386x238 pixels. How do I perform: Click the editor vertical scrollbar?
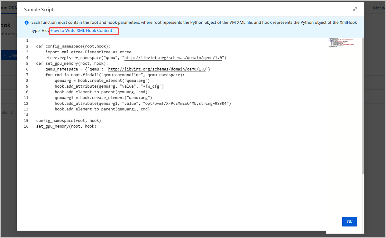(363, 106)
